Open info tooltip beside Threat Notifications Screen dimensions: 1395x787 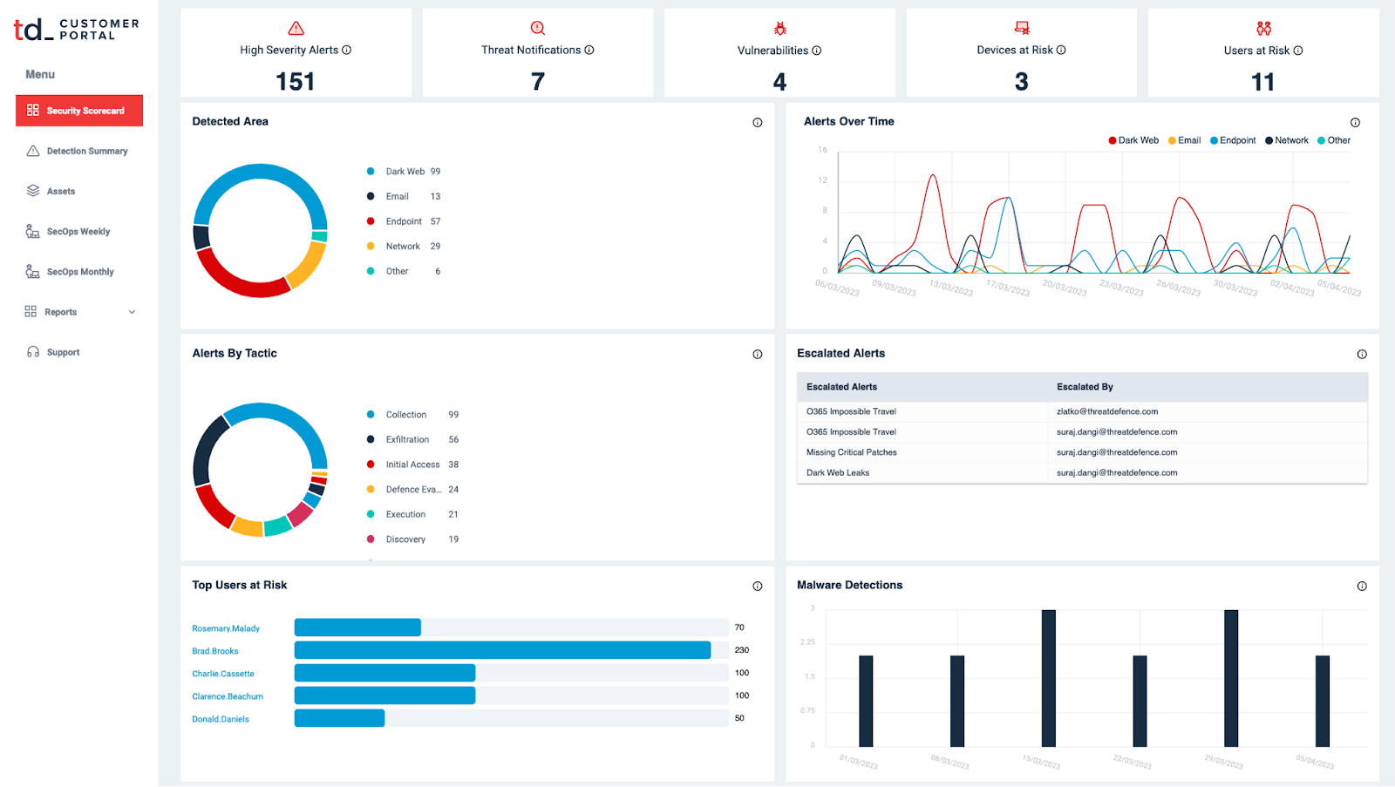pos(589,50)
